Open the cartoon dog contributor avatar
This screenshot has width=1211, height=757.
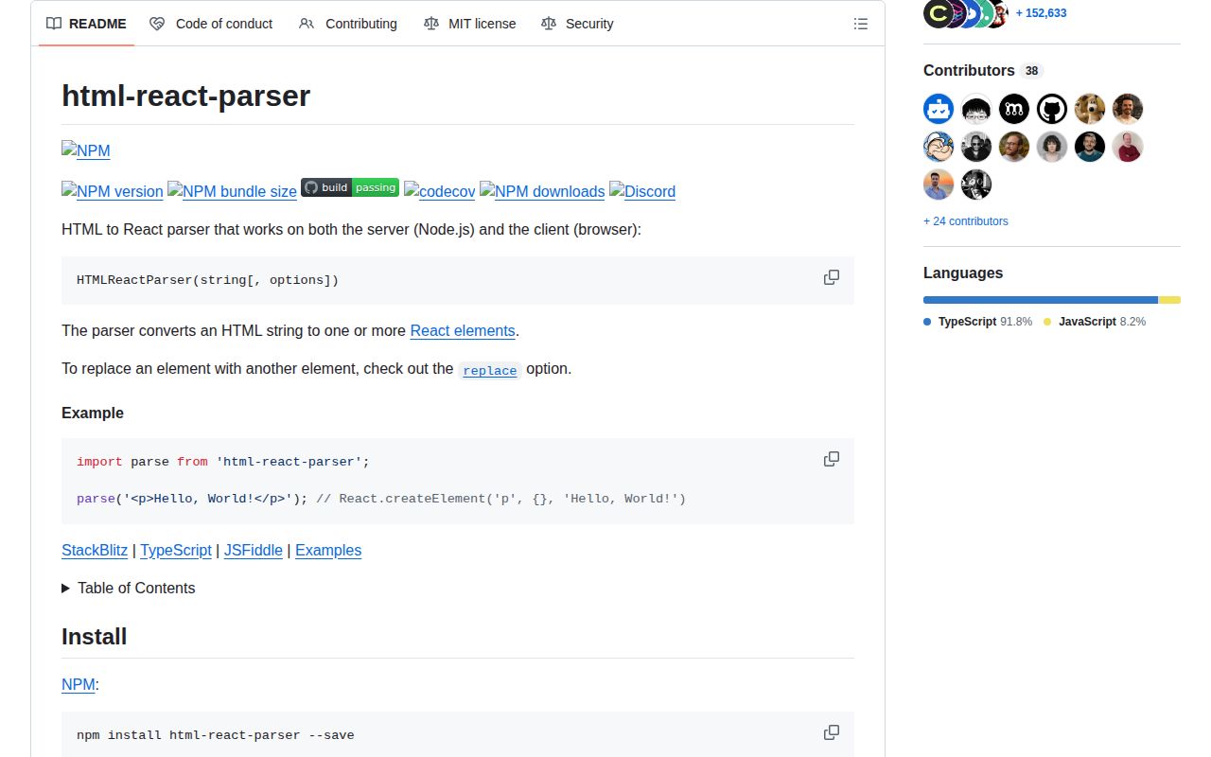[1090, 109]
